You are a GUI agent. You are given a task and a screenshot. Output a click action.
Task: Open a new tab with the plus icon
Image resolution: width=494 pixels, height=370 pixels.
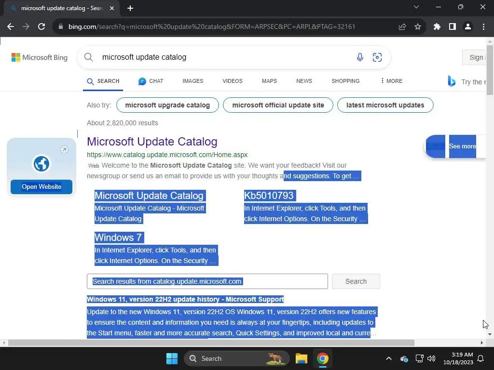coord(130,8)
